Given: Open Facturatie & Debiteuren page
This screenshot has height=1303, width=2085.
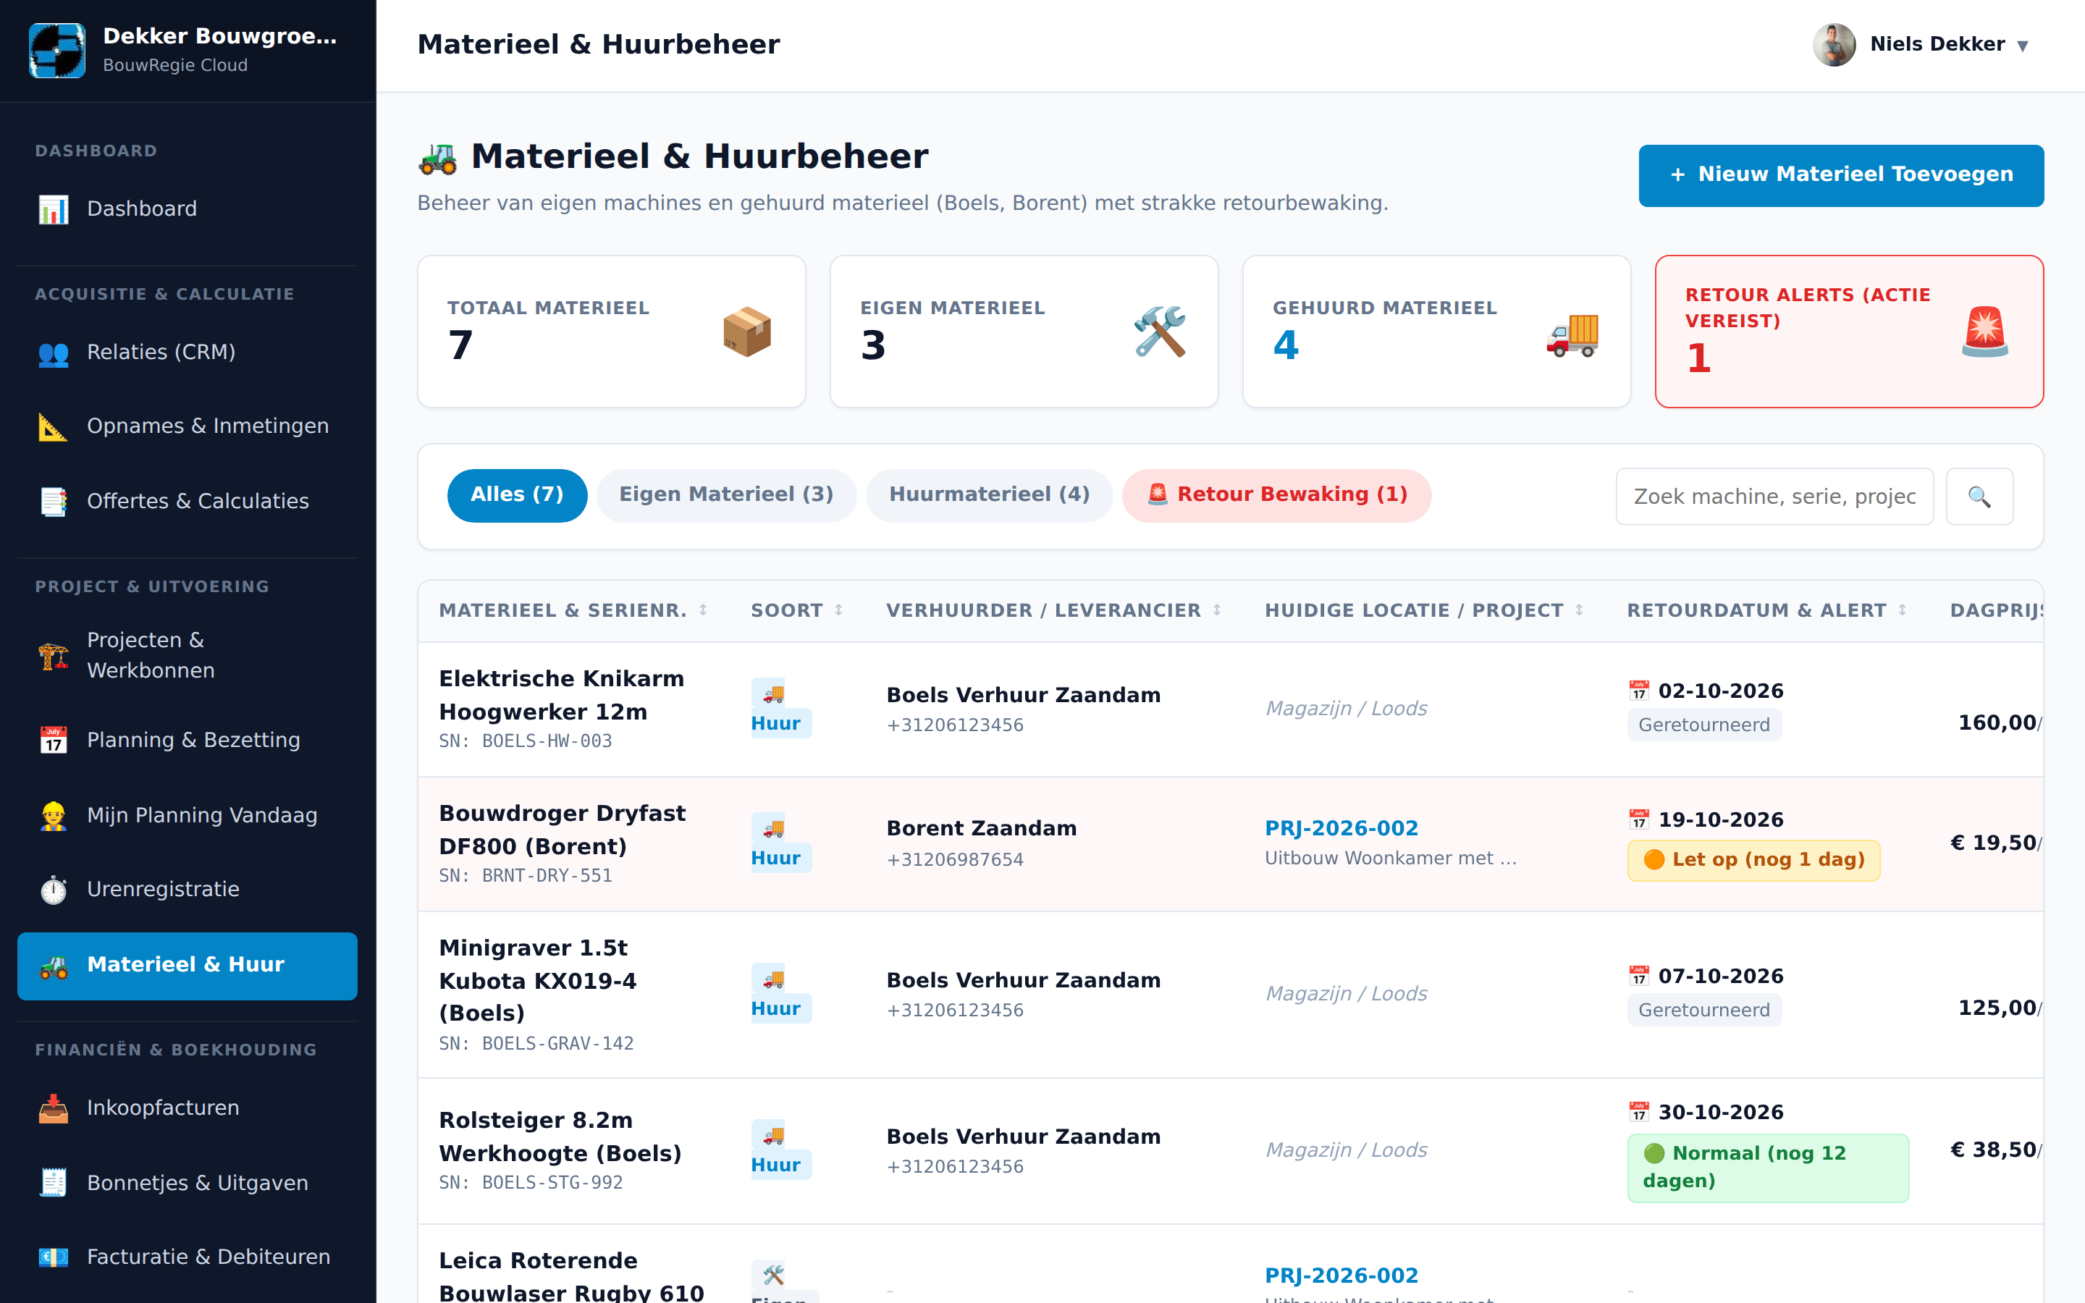Looking at the screenshot, I should pos(187,1257).
